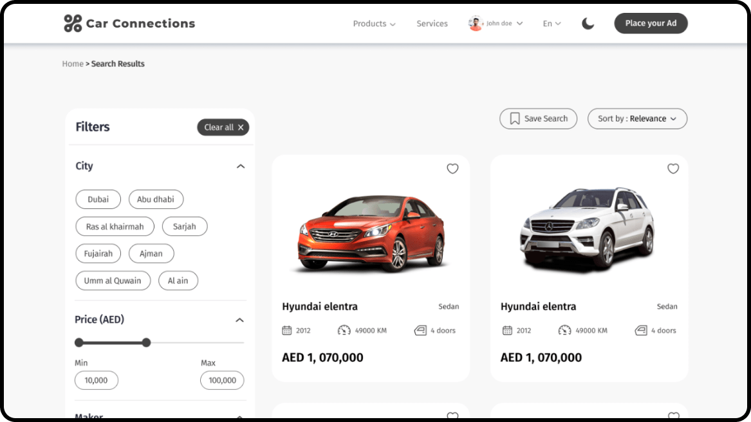Enable the Ajman city filter
The height and width of the screenshot is (422, 751).
pyautogui.click(x=151, y=253)
